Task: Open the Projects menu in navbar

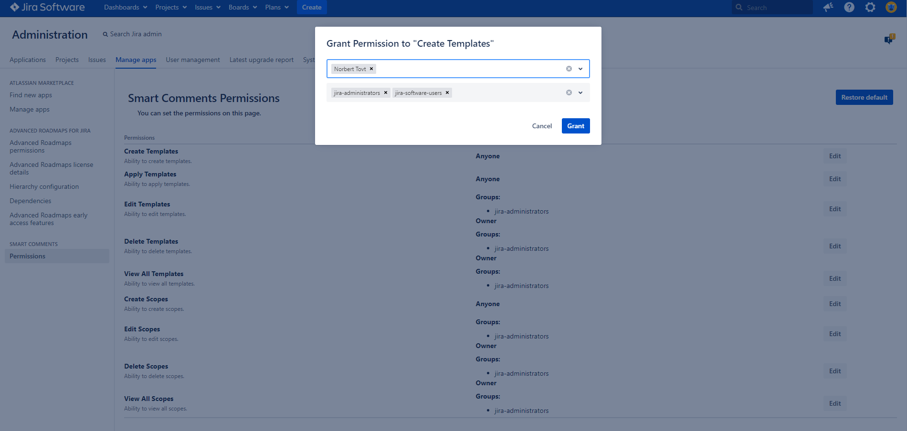Action: (170, 7)
